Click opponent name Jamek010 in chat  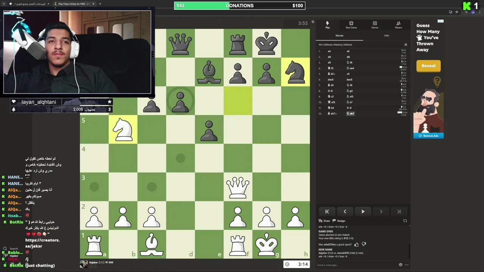(343, 253)
